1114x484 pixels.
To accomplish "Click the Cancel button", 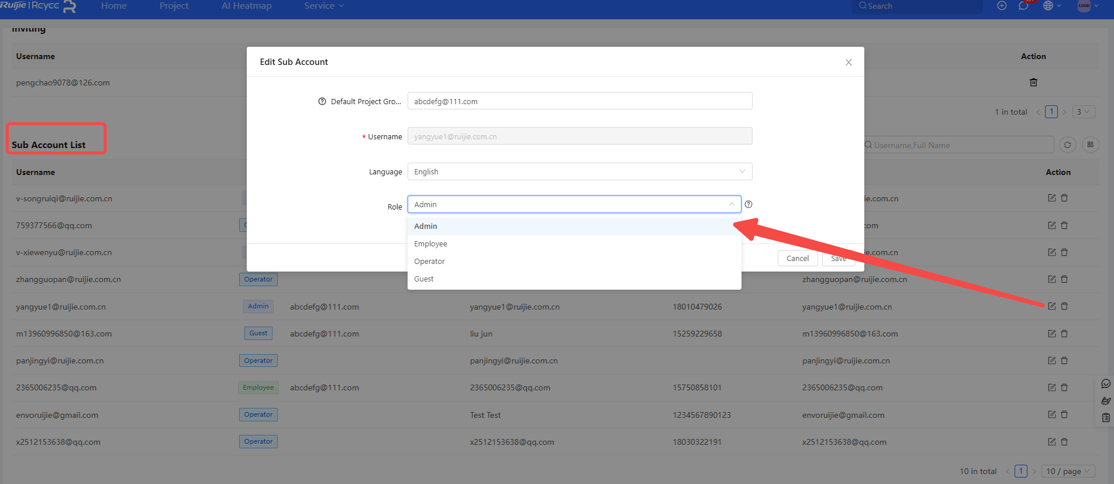I will tap(798, 258).
